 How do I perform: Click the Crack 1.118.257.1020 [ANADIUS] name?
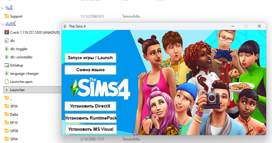(x=35, y=33)
